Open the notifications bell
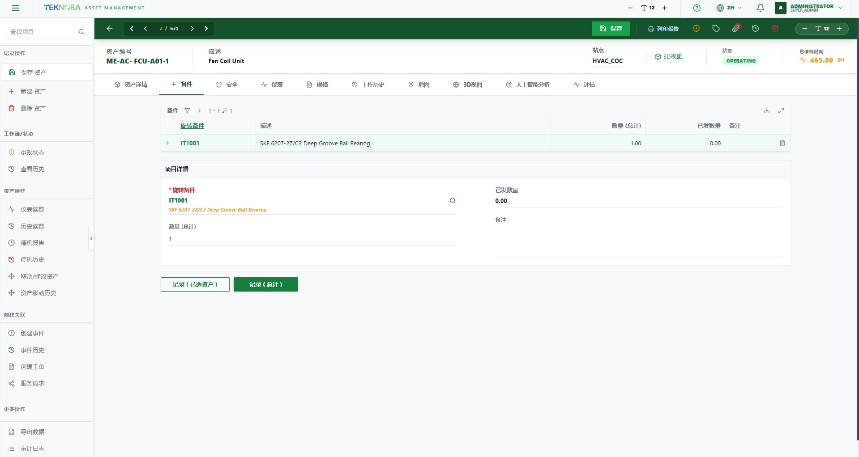This screenshot has width=859, height=457. click(760, 8)
